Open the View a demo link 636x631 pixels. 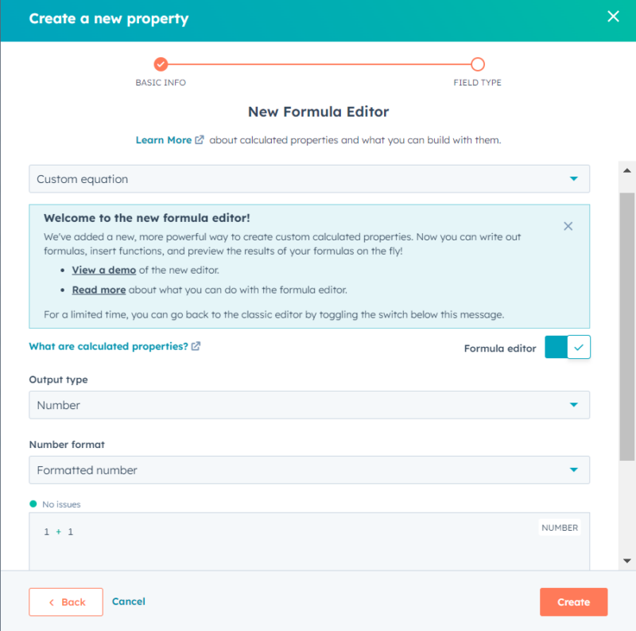pos(104,270)
